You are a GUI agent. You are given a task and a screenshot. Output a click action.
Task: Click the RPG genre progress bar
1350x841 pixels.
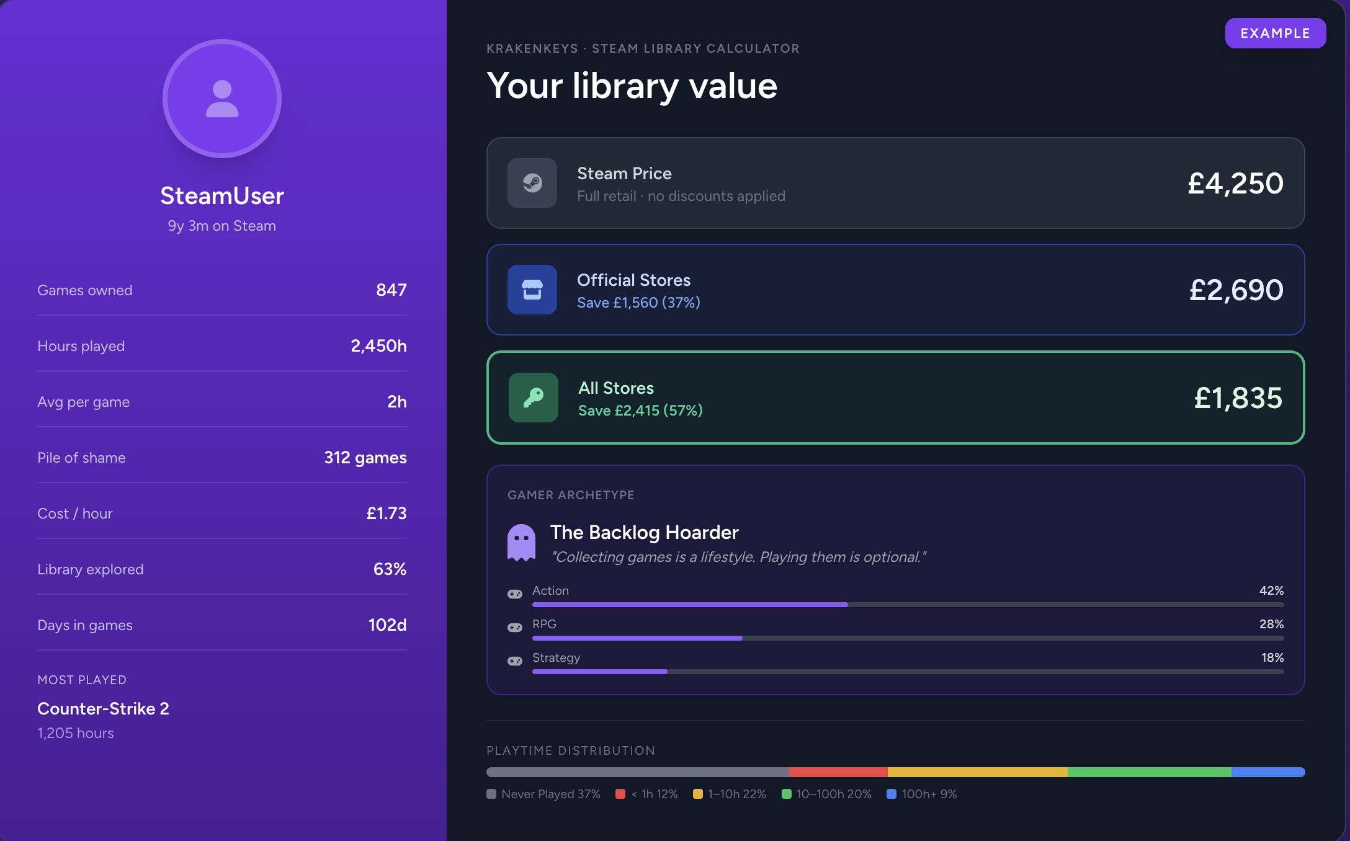tap(908, 638)
